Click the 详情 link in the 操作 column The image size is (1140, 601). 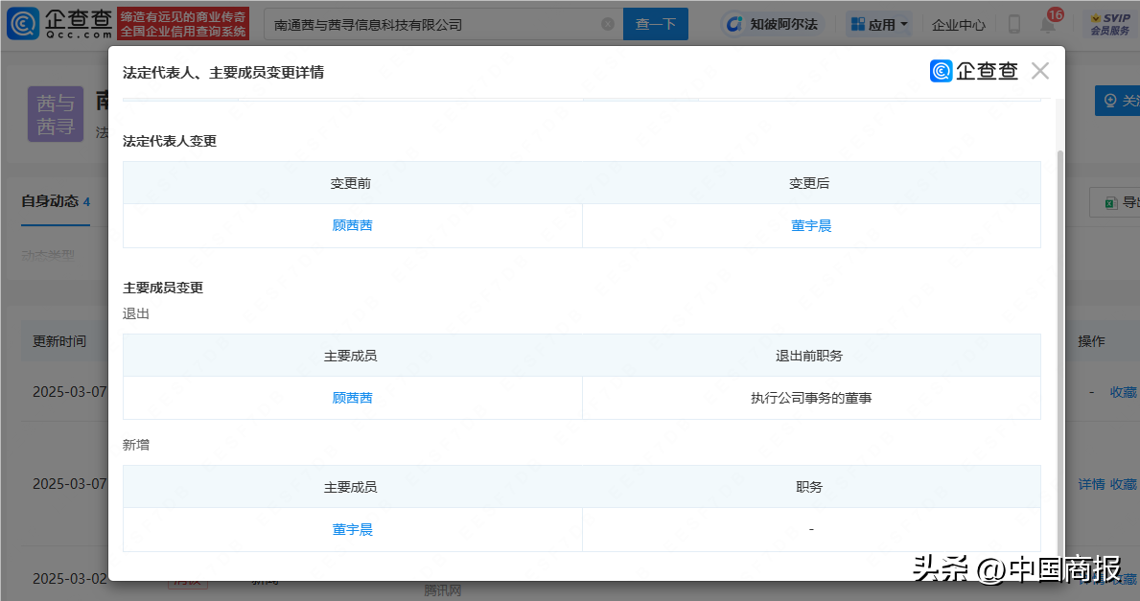(x=1091, y=484)
